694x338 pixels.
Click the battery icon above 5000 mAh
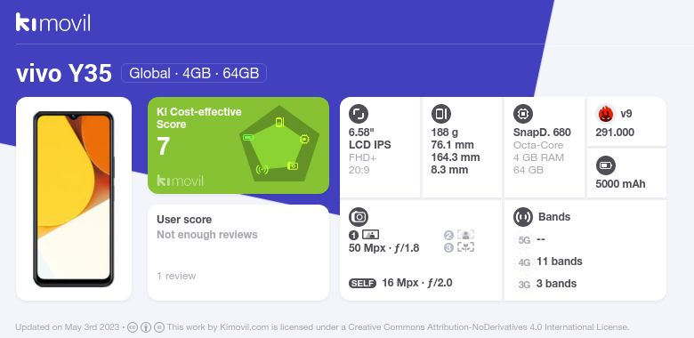(606, 166)
